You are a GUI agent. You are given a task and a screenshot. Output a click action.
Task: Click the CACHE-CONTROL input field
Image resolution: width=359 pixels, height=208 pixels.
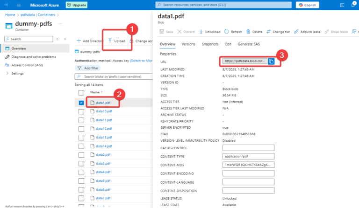[x=248, y=148]
